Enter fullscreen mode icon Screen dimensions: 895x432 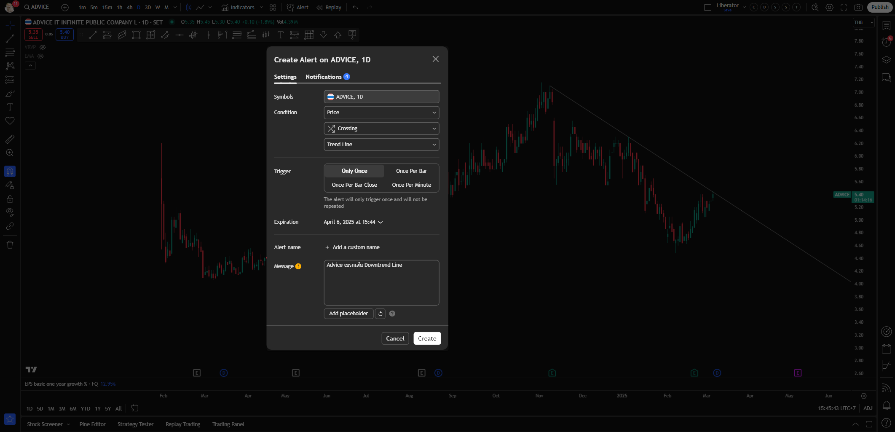click(x=844, y=7)
